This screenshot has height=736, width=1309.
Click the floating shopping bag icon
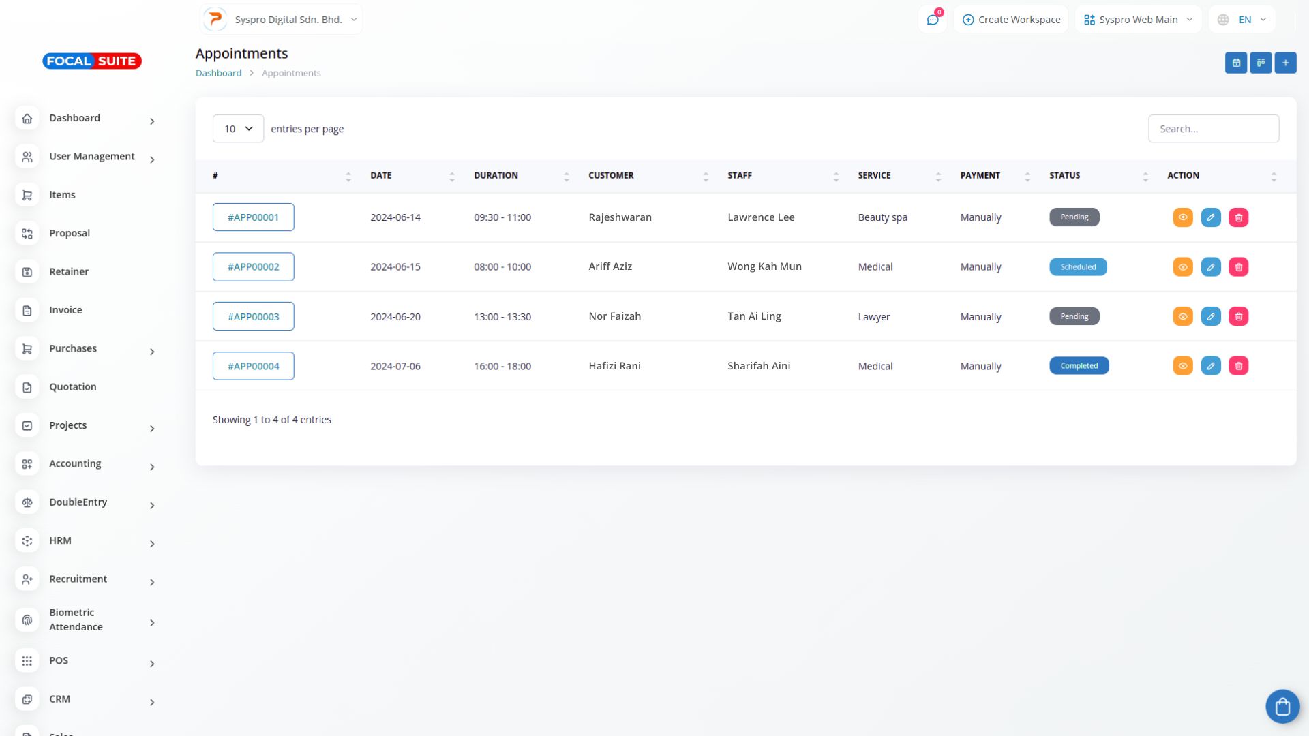tap(1282, 706)
